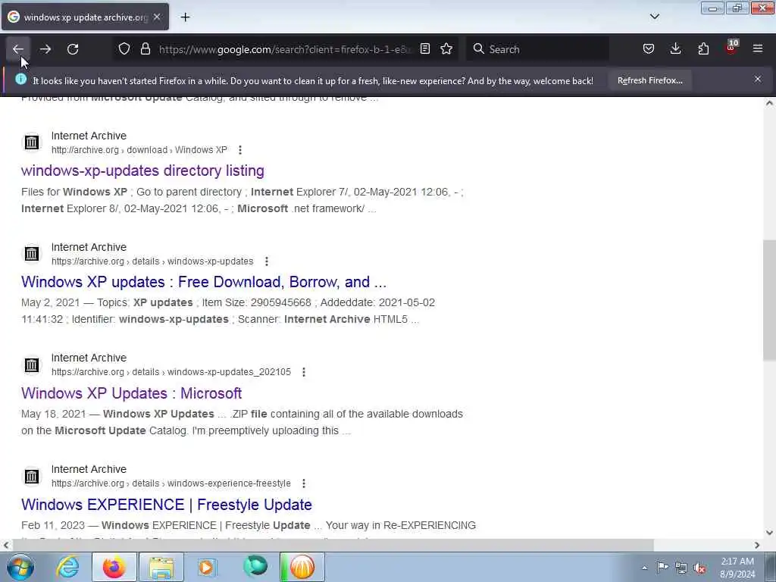
Task: Open the green globe app on taskbar
Action: click(255, 567)
